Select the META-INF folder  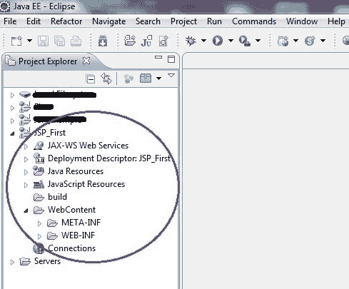coord(81,223)
